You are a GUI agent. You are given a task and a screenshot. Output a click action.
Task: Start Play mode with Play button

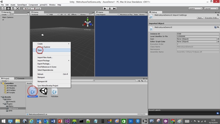tap(105, 9)
